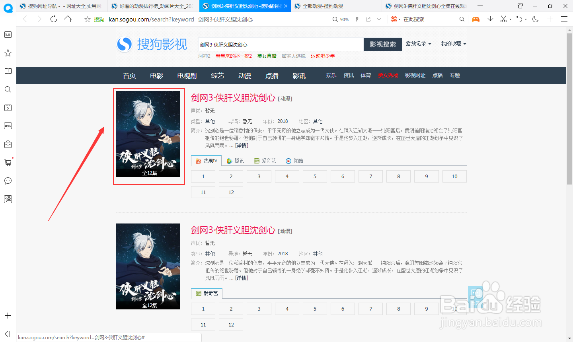The image size is (573, 342).
Task: Open 详情 link in first result
Action: coord(242,146)
